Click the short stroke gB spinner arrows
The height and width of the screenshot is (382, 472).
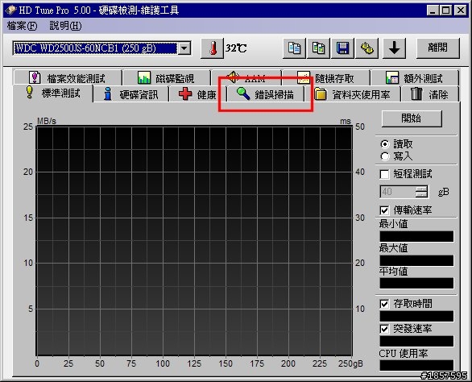[422, 192]
